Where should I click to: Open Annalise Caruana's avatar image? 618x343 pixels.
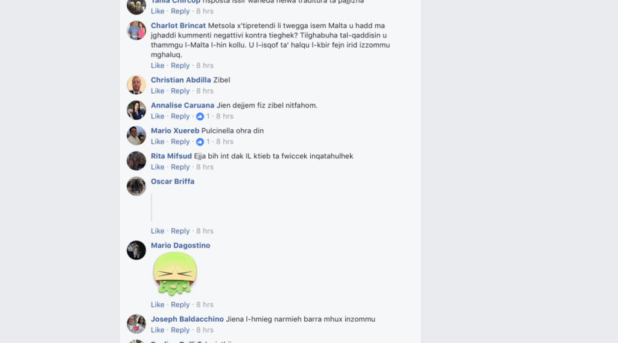(136, 110)
